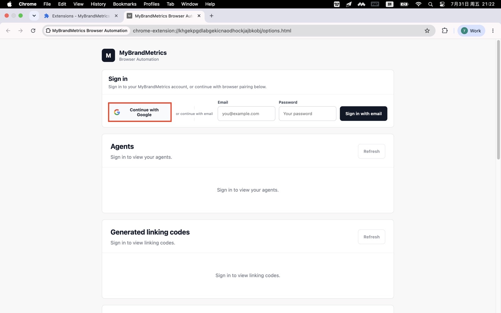The height and width of the screenshot is (313, 501).
Task: Open the Window menu
Action: coord(190,4)
